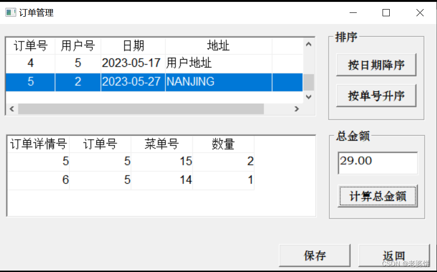Click the order table's vertical scrollbar thumb

coord(309,82)
